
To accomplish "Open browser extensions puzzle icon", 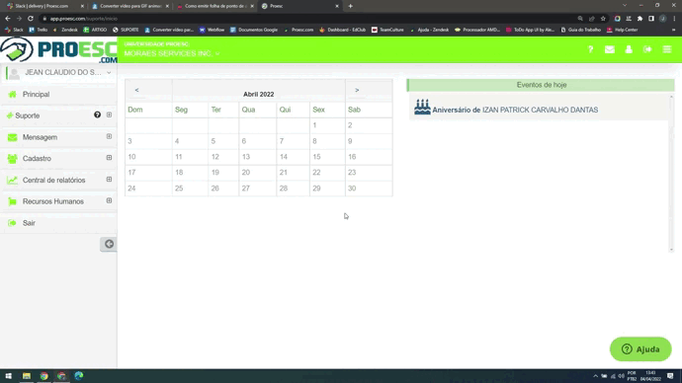I will click(639, 19).
